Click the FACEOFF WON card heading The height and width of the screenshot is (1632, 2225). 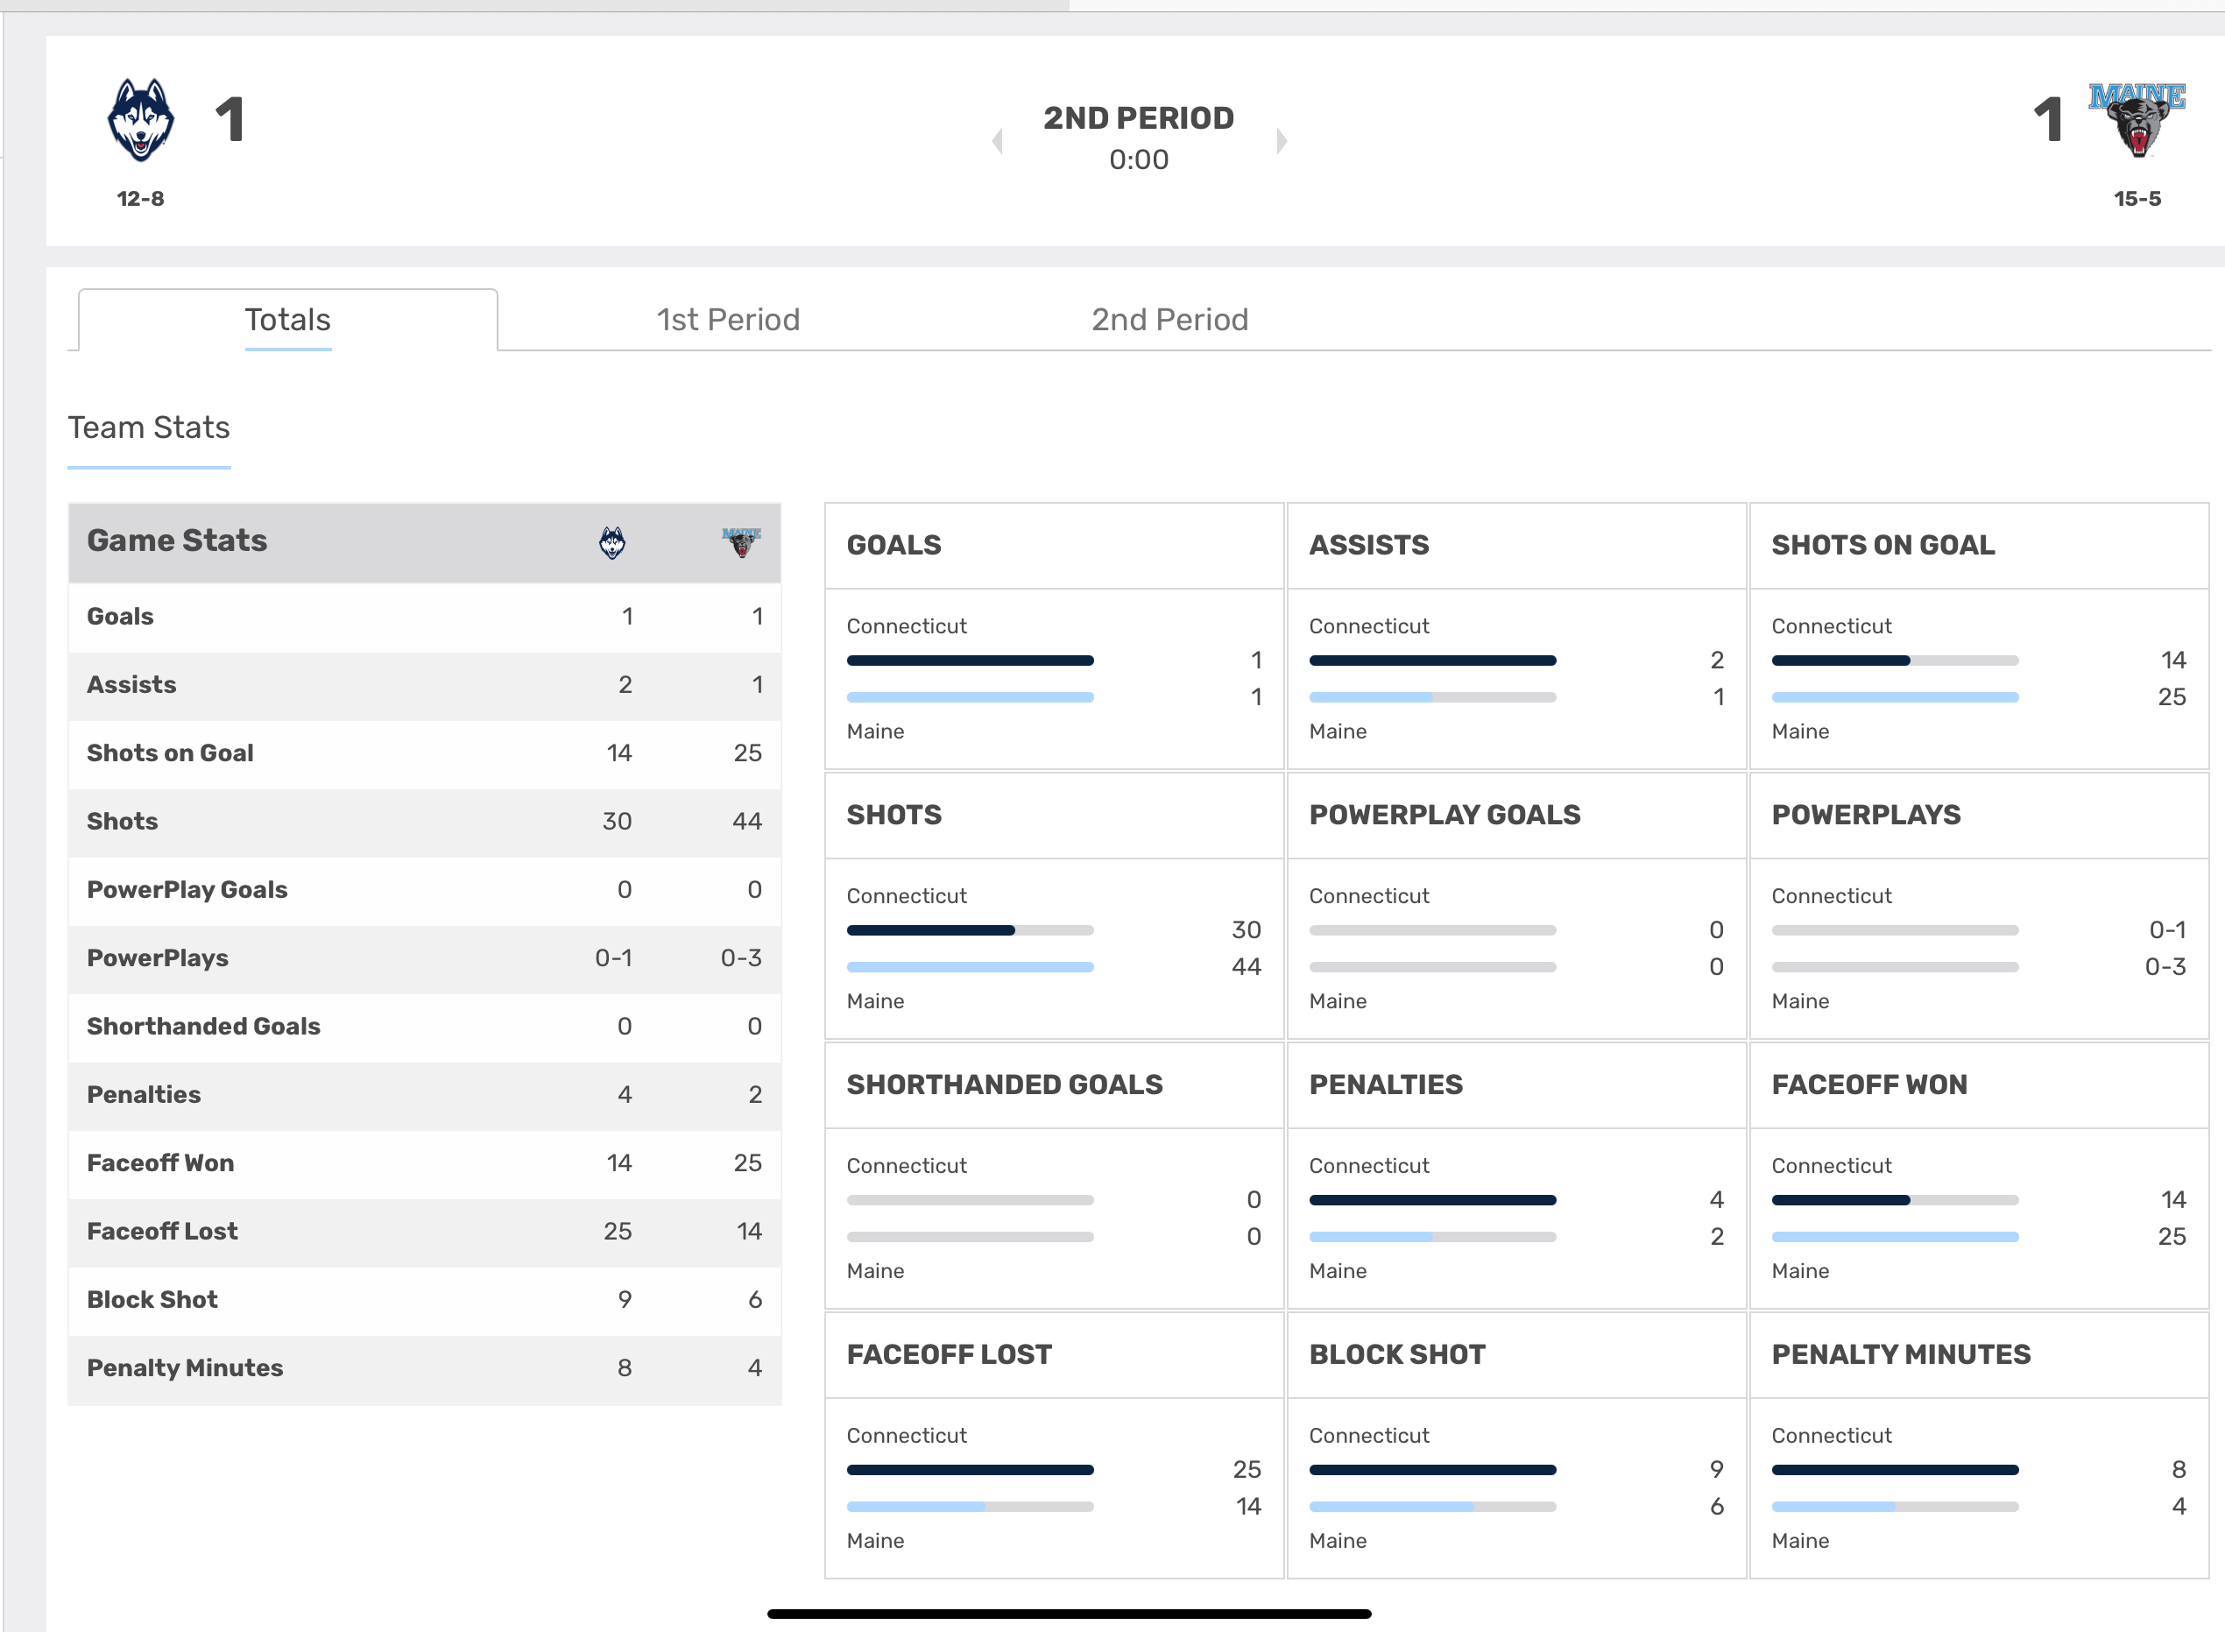tap(1868, 1084)
